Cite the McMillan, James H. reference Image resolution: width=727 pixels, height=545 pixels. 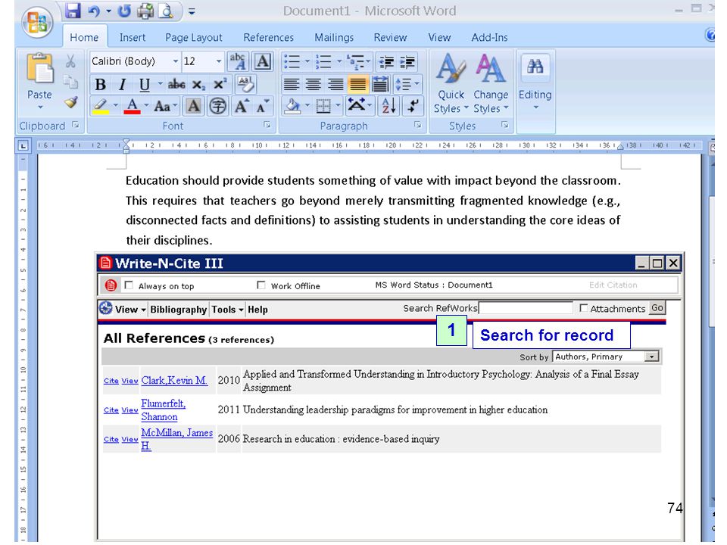click(111, 439)
